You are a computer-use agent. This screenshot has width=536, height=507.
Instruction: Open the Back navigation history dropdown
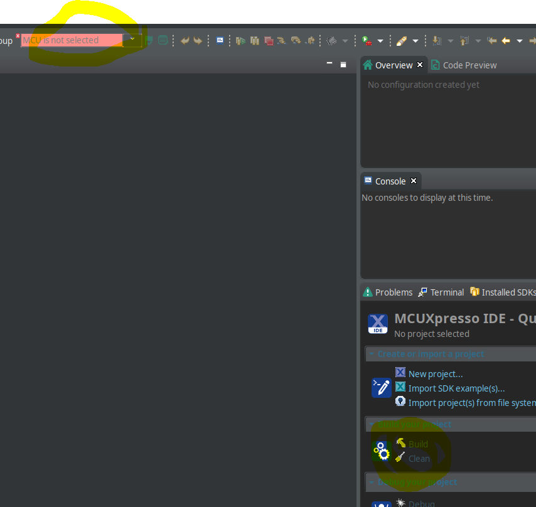pyautogui.click(x=520, y=41)
